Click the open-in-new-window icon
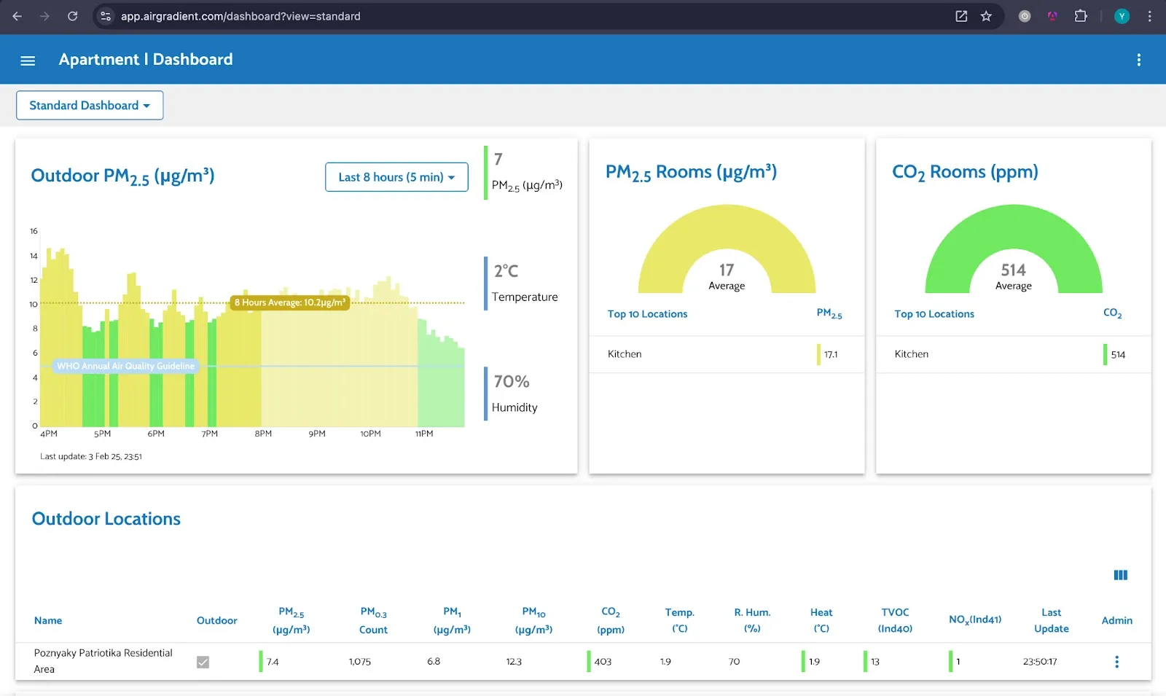The image size is (1166, 696). (961, 16)
